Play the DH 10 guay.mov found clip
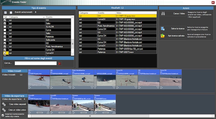The width and height of the screenshot is (216, 119). [30, 87]
